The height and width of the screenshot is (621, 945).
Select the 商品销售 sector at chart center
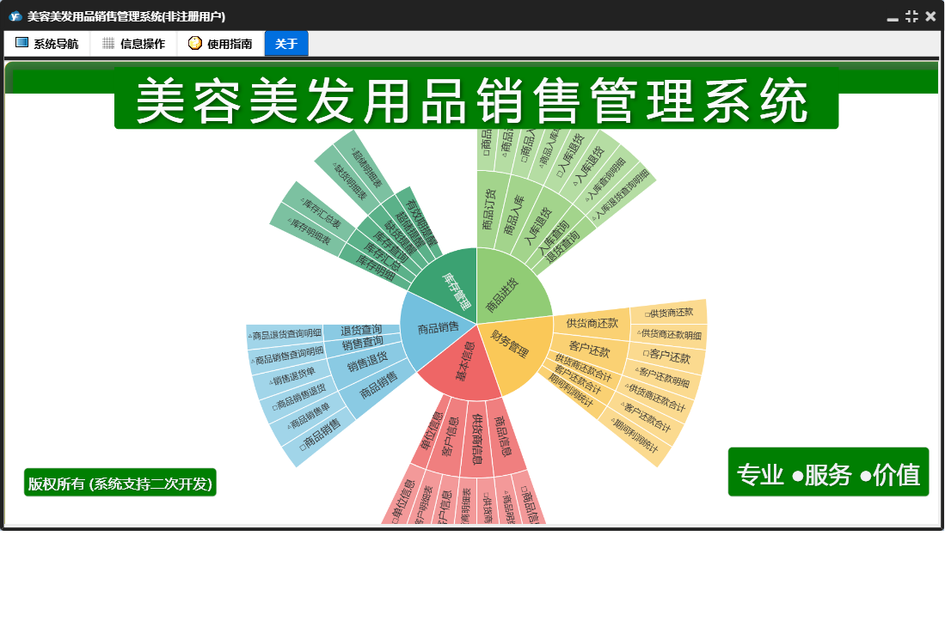(x=437, y=329)
